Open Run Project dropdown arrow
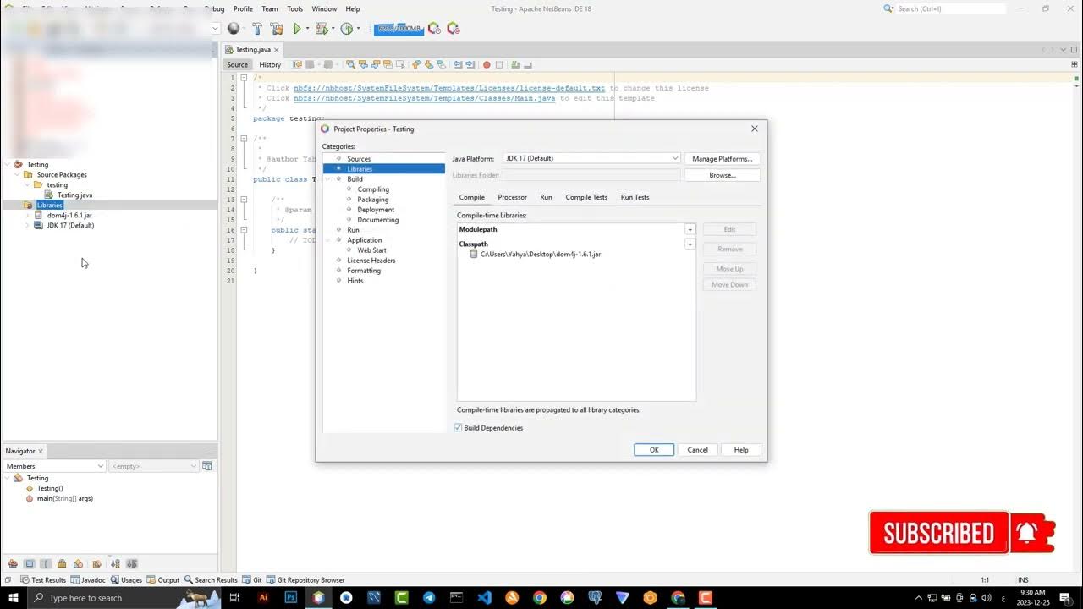The width and height of the screenshot is (1083, 609). [x=307, y=29]
